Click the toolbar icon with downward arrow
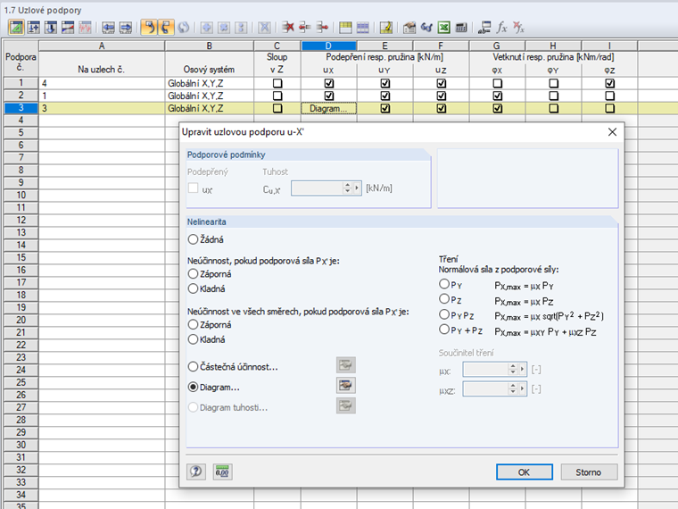Screen dimensions: 678x509 point(51,28)
